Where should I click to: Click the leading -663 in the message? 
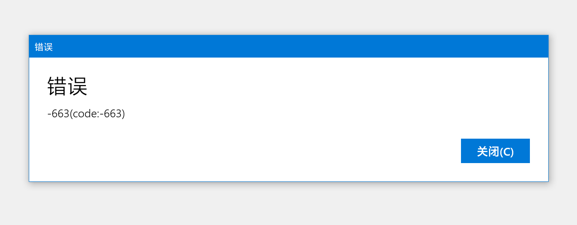pyautogui.click(x=58, y=114)
